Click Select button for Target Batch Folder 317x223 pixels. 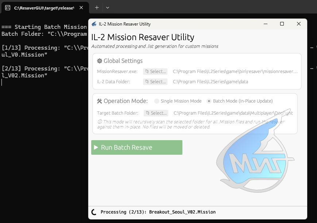[156, 113]
